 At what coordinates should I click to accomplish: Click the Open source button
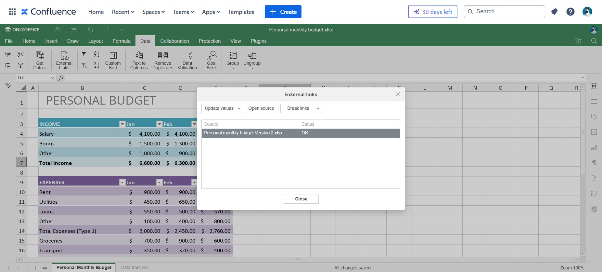coord(261,108)
